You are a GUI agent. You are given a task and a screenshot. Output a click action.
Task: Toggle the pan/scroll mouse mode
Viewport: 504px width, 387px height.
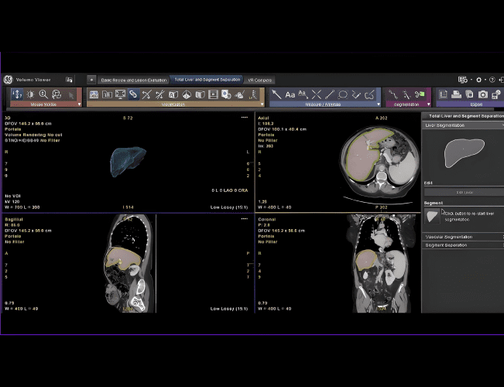pyautogui.click(x=17, y=94)
